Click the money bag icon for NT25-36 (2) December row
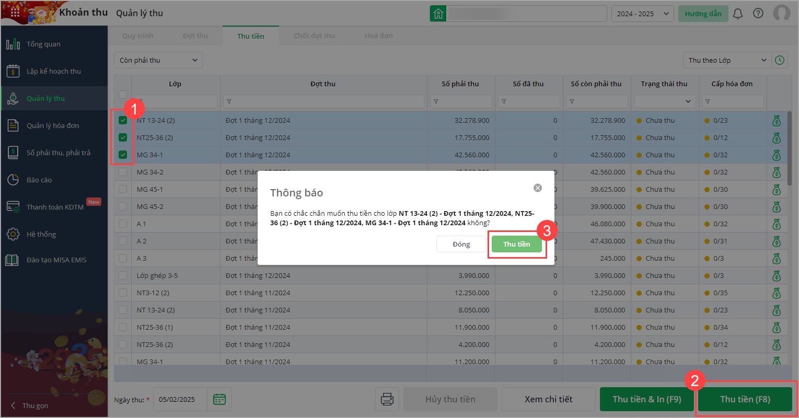 click(777, 138)
